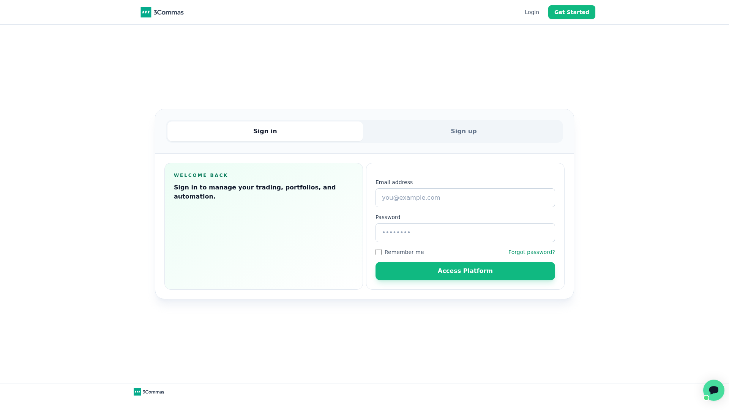Click the 3Commas logo in header

point(162,12)
